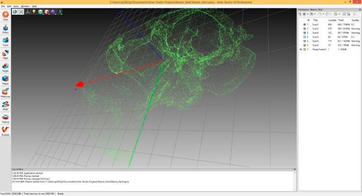Click the yellow undo arrow icon
362x196 pixels.
pos(320,14)
